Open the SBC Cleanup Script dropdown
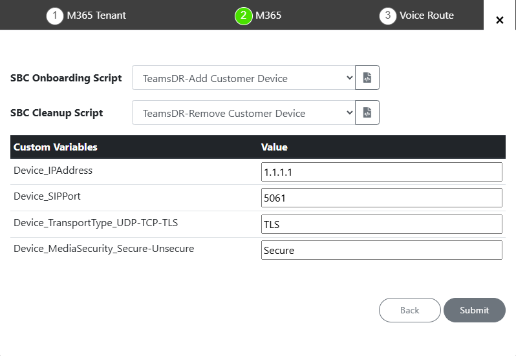Screen dimensions: 516x356 click(x=243, y=113)
